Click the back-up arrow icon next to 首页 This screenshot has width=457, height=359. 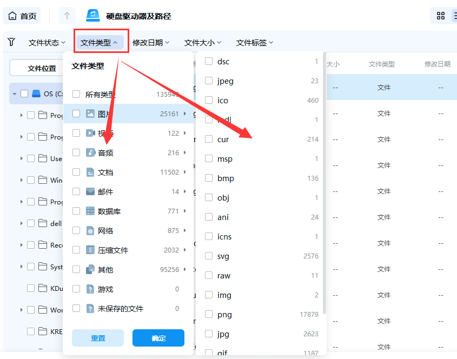(x=66, y=15)
